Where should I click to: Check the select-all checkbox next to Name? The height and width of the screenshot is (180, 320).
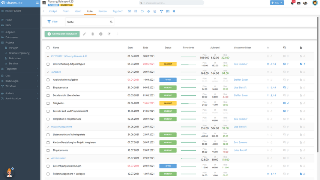pyautogui.click(x=48, y=48)
